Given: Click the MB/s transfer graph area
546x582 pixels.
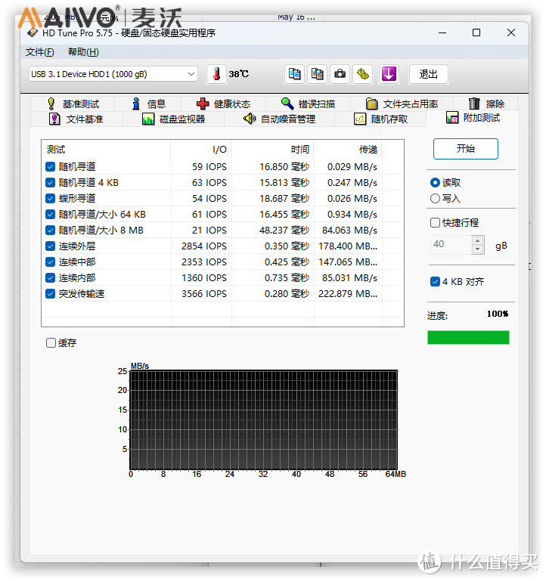Looking at the screenshot, I should pos(264,419).
